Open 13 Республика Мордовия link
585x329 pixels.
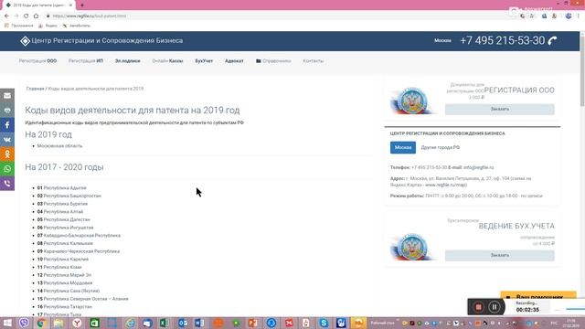[65, 282]
